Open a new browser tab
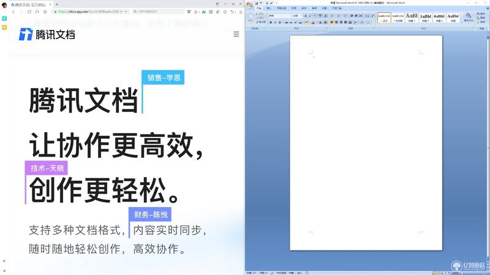This screenshot has width=490, height=275. 56,4
